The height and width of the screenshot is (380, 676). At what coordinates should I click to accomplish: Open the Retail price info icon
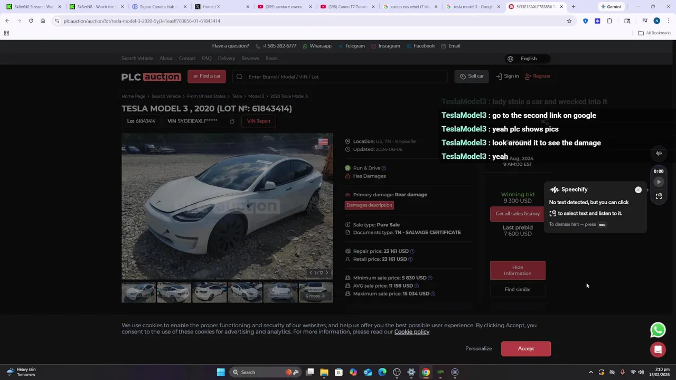click(x=410, y=259)
